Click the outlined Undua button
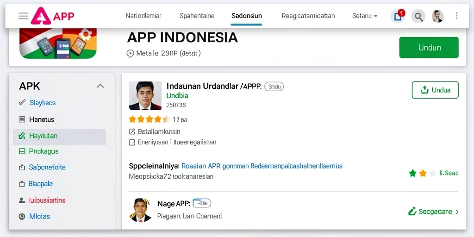This screenshot has height=237, width=474. 435,90
